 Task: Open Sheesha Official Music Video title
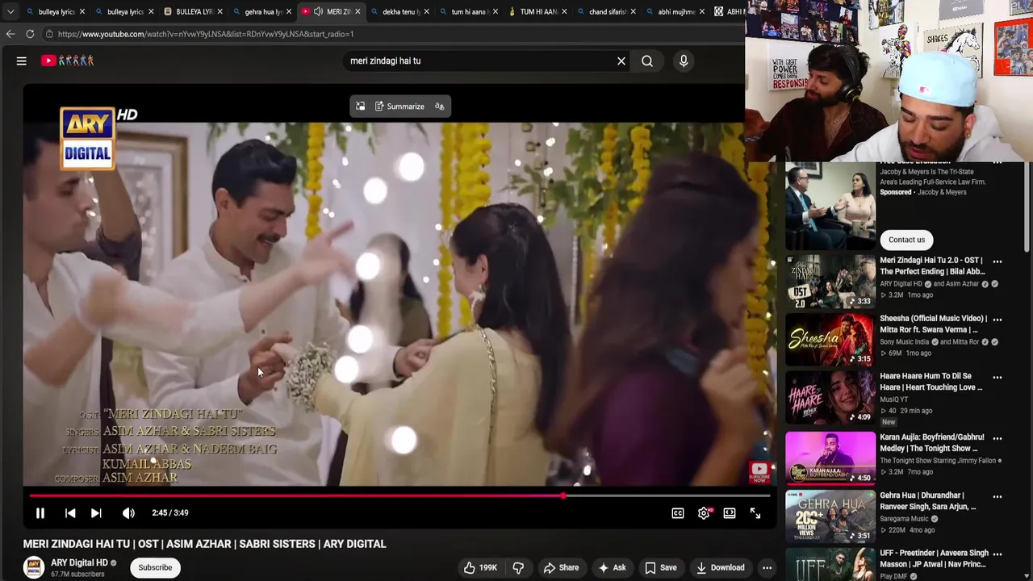tap(935, 324)
